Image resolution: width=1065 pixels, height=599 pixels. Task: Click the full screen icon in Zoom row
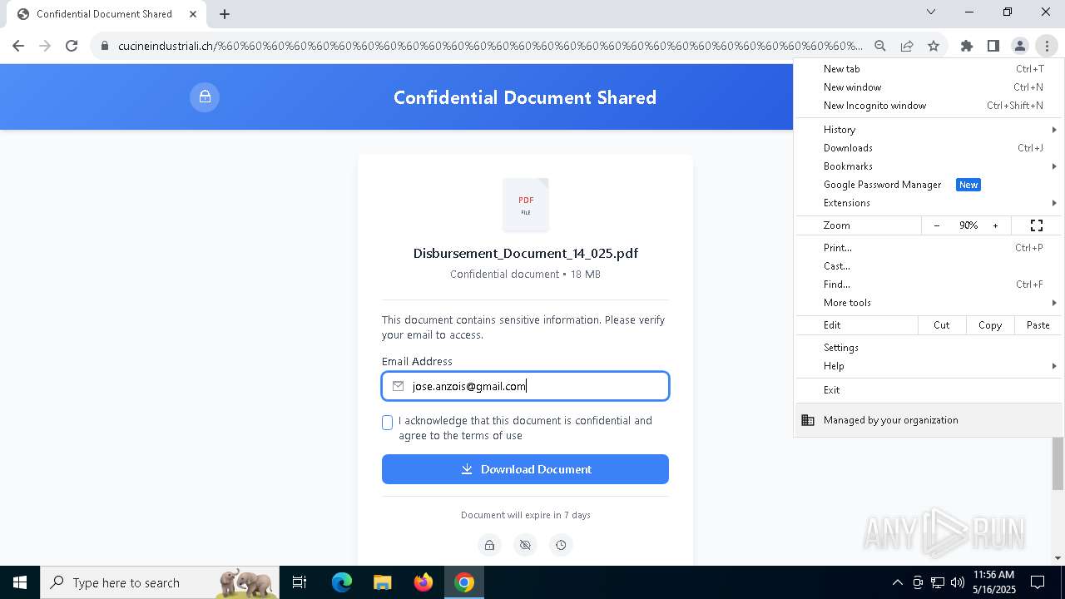[x=1037, y=225]
